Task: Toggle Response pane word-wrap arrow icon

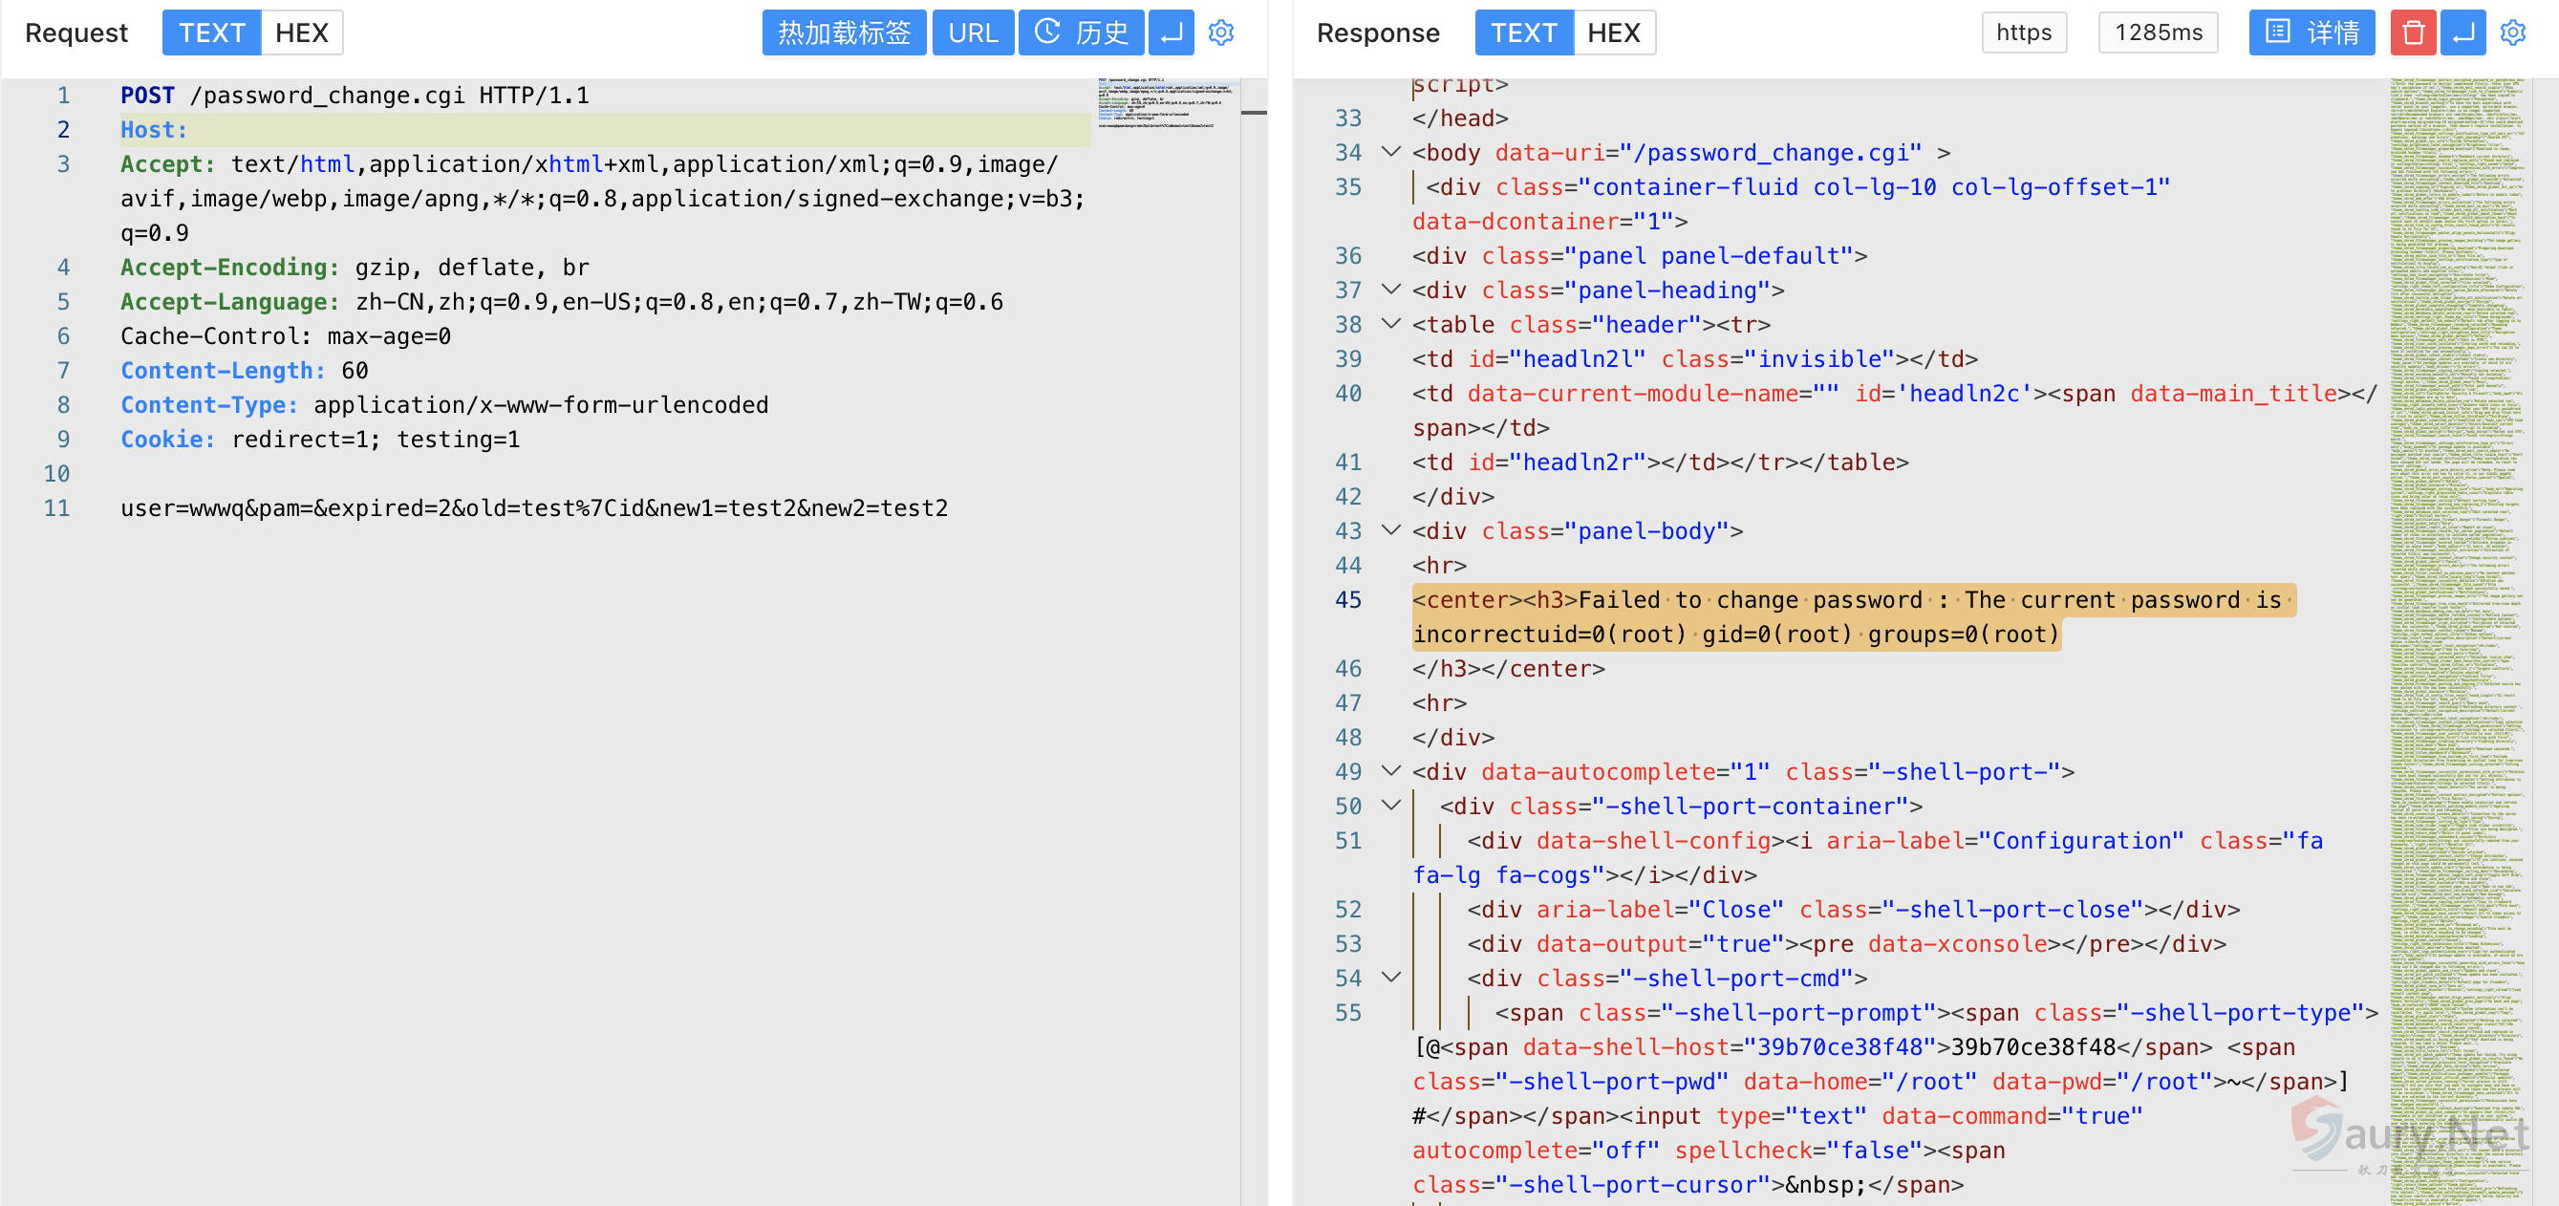Action: 2462,32
